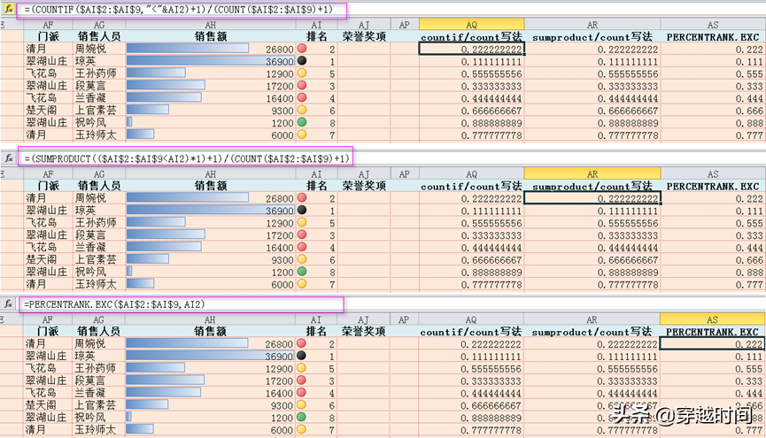Click red circle icon on 段莫言 row, PERCENTRANK panel
Image resolution: width=766 pixels, height=438 pixels.
[x=301, y=380]
